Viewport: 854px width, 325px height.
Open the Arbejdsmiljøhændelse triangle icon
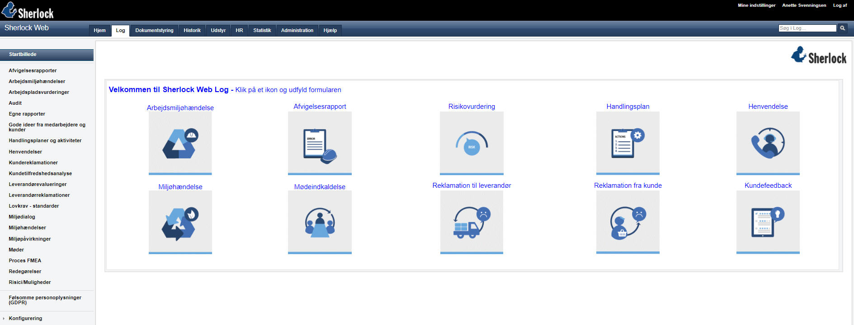point(180,144)
